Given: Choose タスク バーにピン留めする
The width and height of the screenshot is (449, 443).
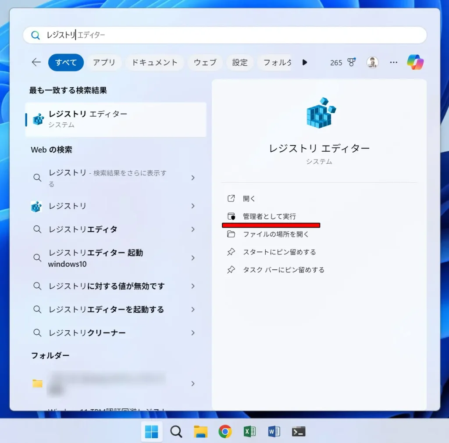Looking at the screenshot, I should 284,270.
